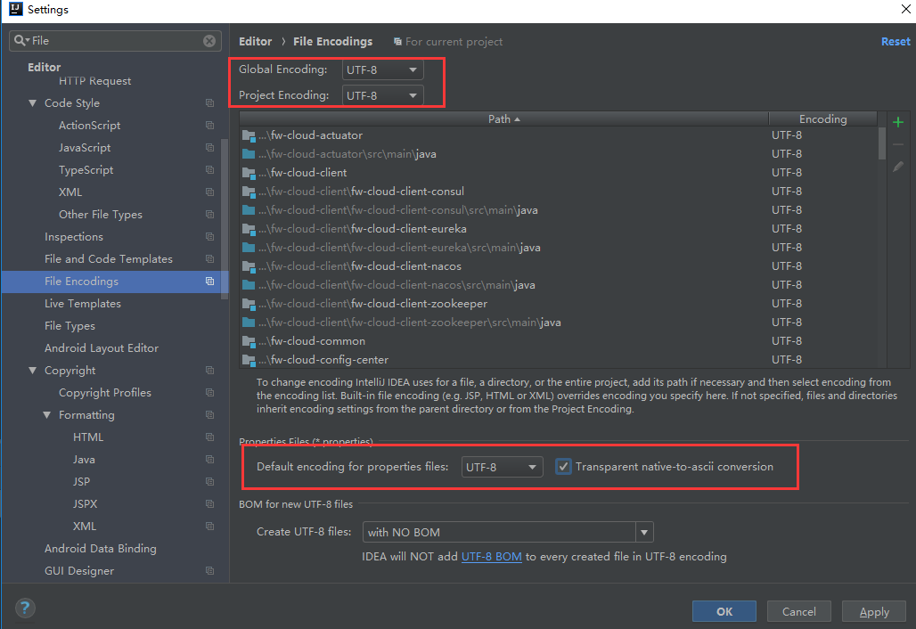Clear the search field with X icon
Screen dimensions: 916x629
point(209,41)
